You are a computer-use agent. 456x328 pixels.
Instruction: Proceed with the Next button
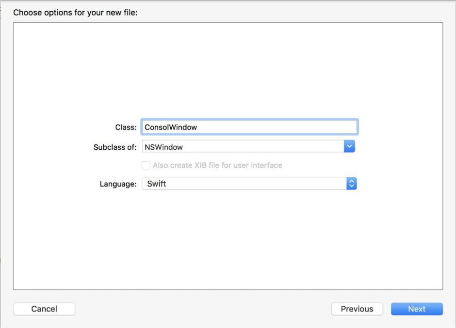(416, 309)
